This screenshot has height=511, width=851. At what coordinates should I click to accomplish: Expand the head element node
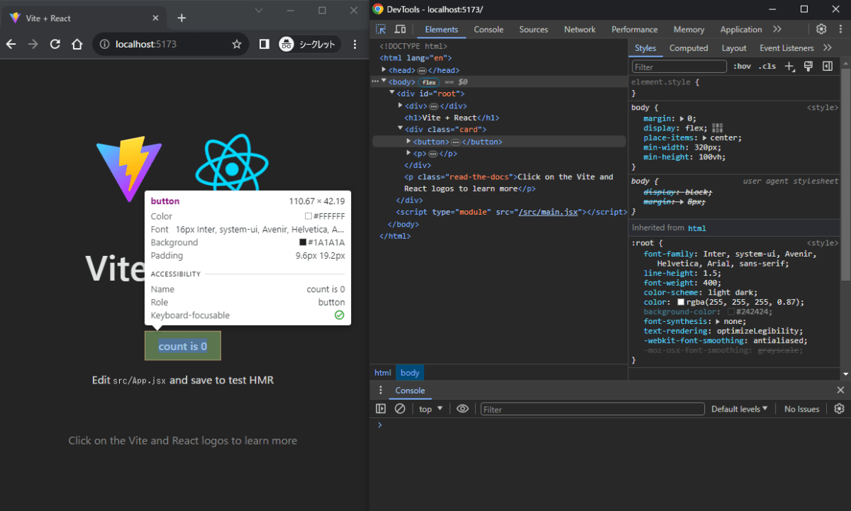384,69
